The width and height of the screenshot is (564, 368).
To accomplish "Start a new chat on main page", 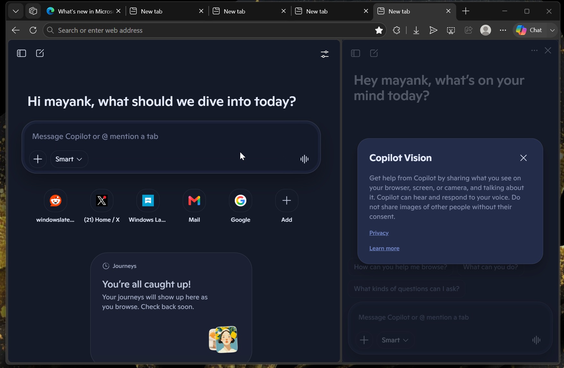I will point(40,53).
